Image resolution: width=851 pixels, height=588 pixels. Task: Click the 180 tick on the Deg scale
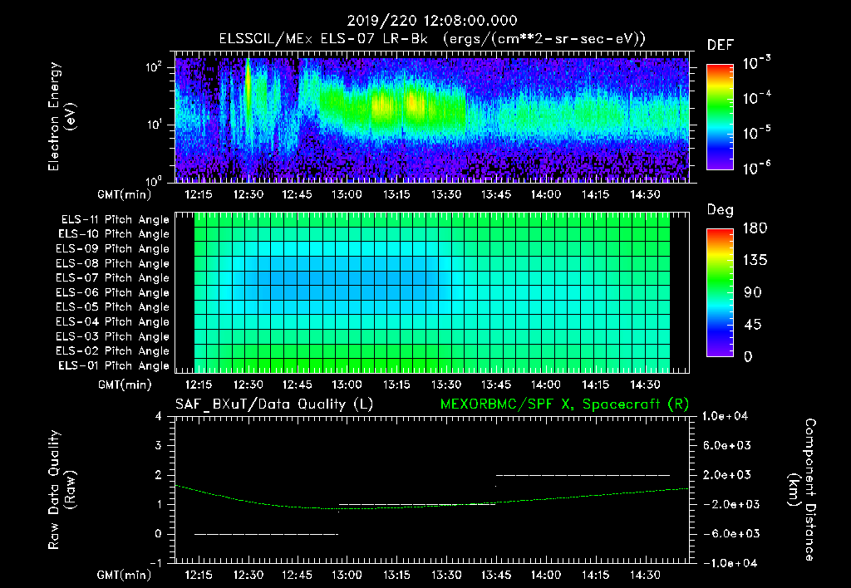(755, 228)
